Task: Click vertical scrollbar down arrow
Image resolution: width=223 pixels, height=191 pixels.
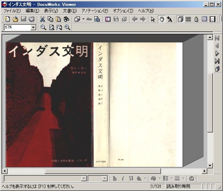Action: click(x=210, y=165)
